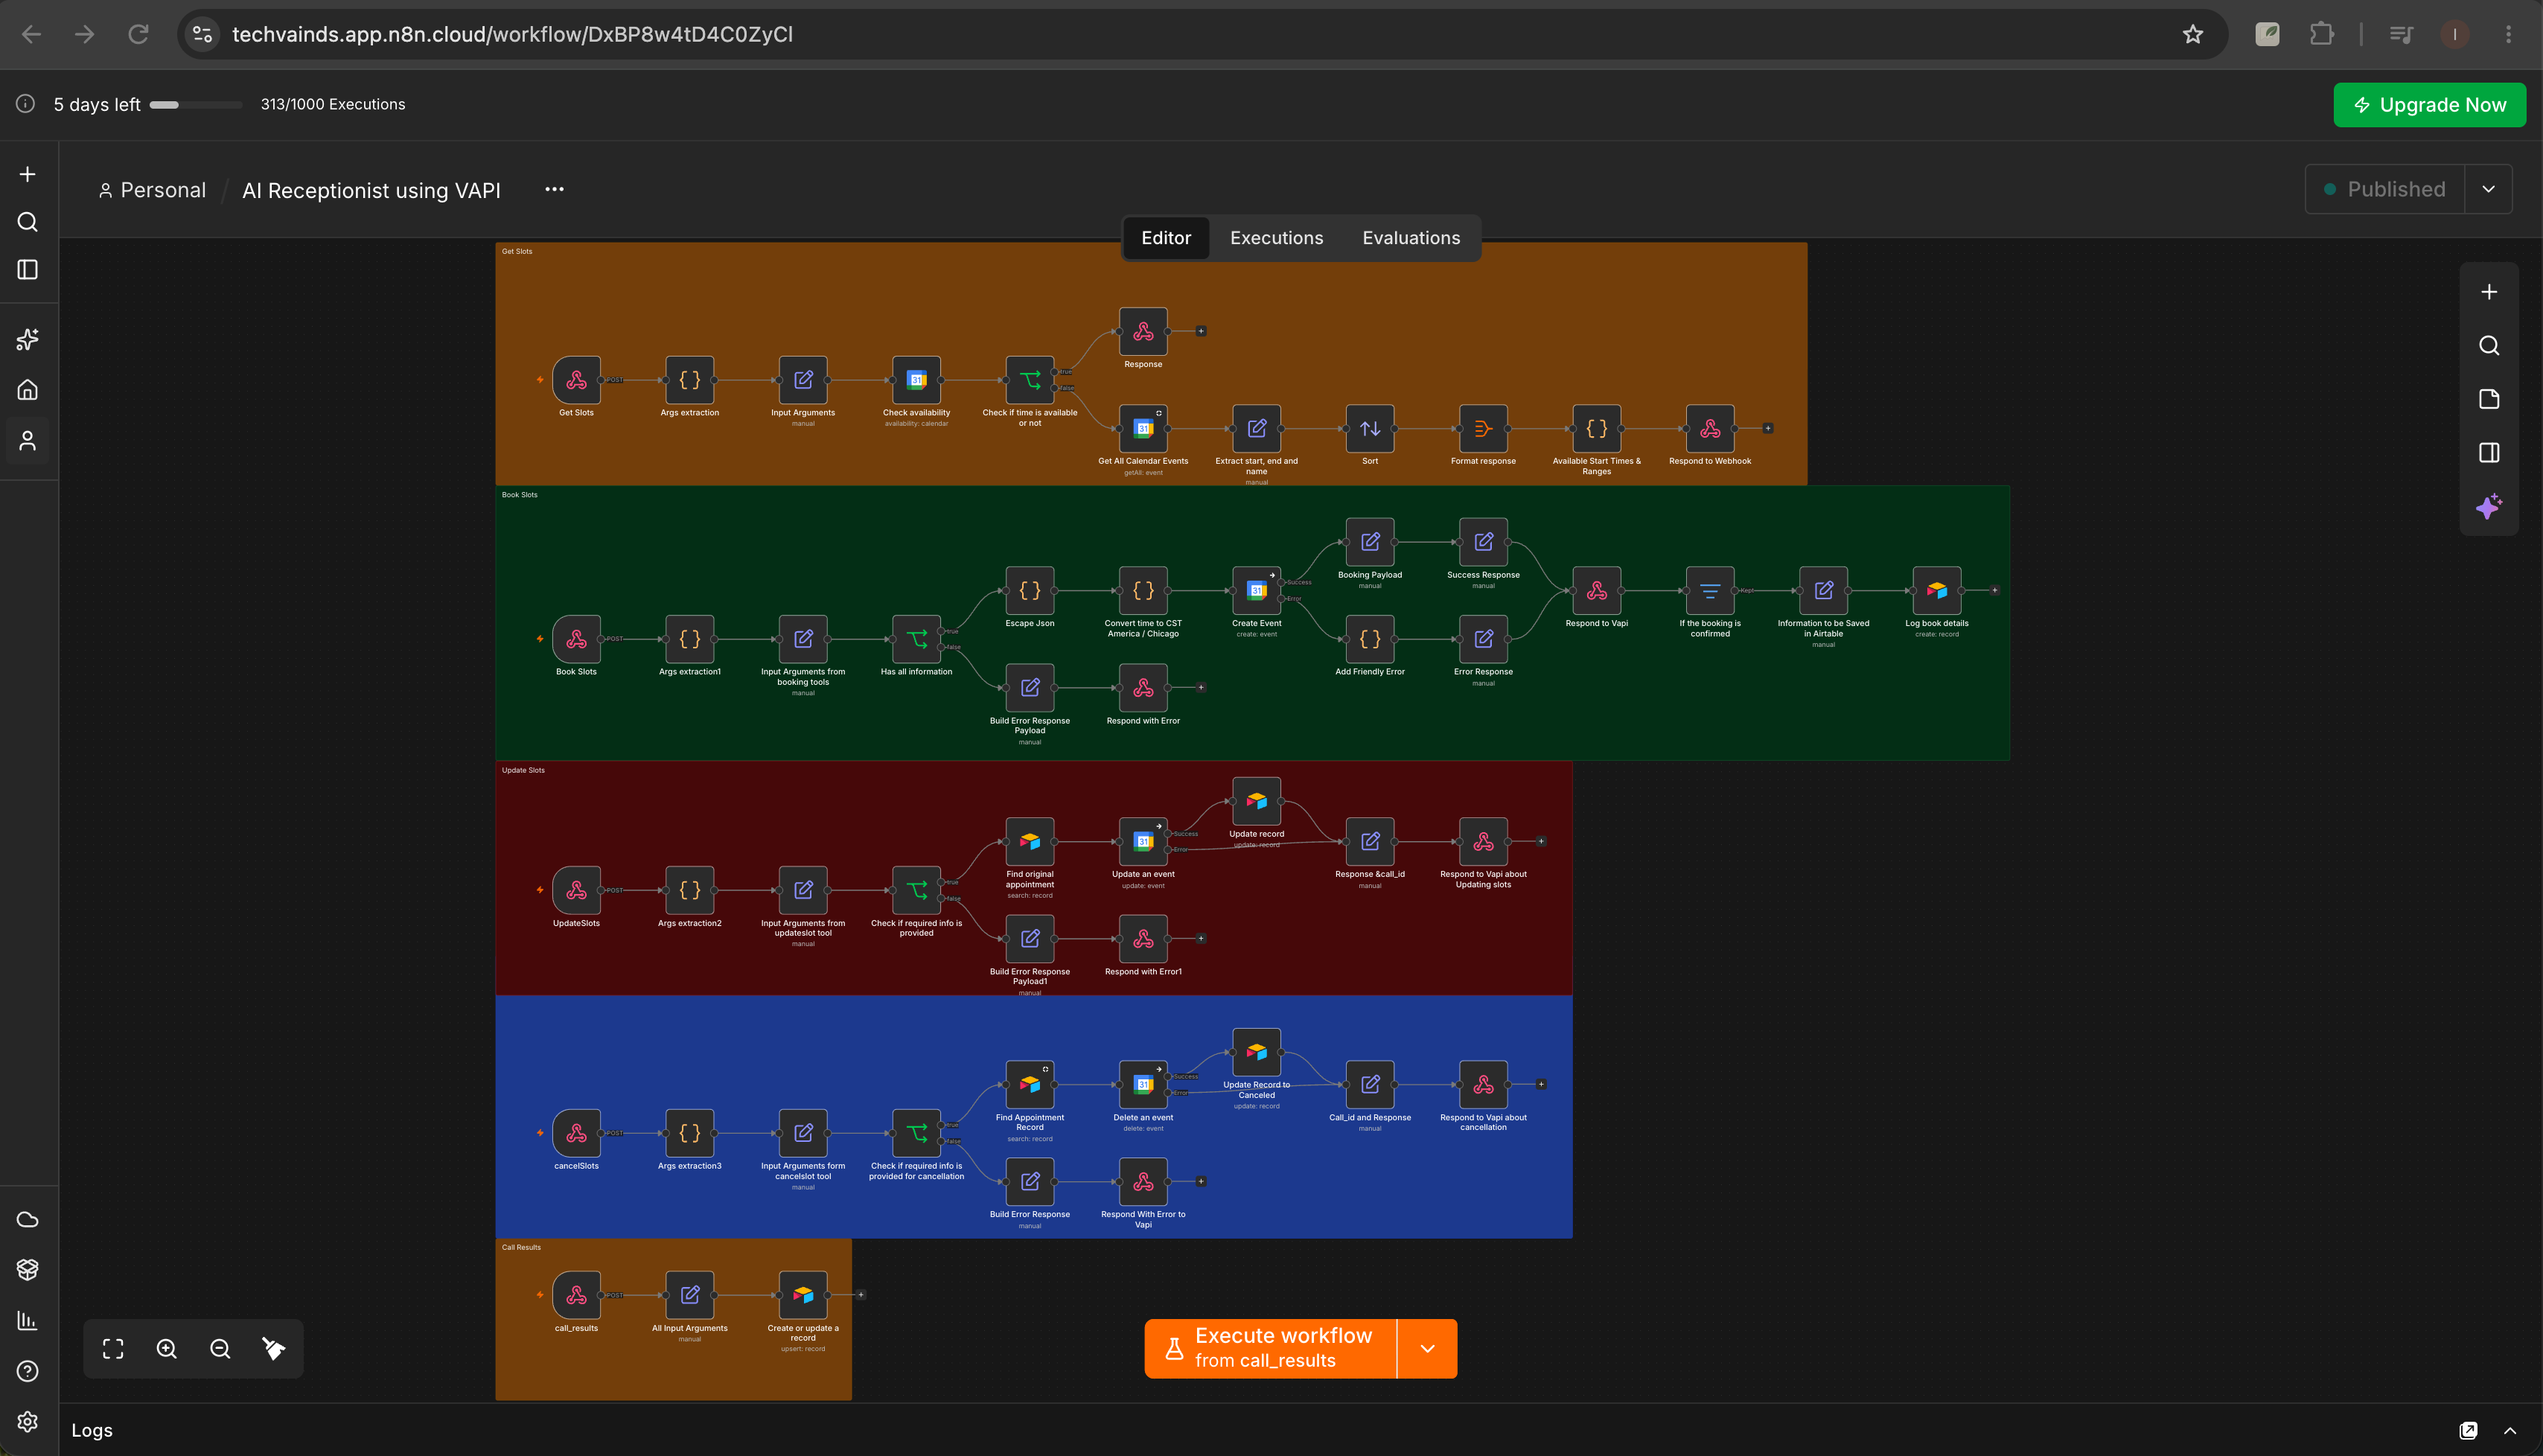Click the fit to view icon

pyautogui.click(x=113, y=1349)
